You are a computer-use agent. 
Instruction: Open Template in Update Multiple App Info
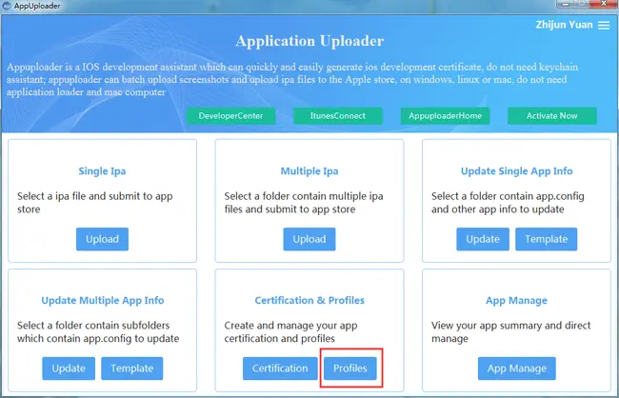[131, 368]
